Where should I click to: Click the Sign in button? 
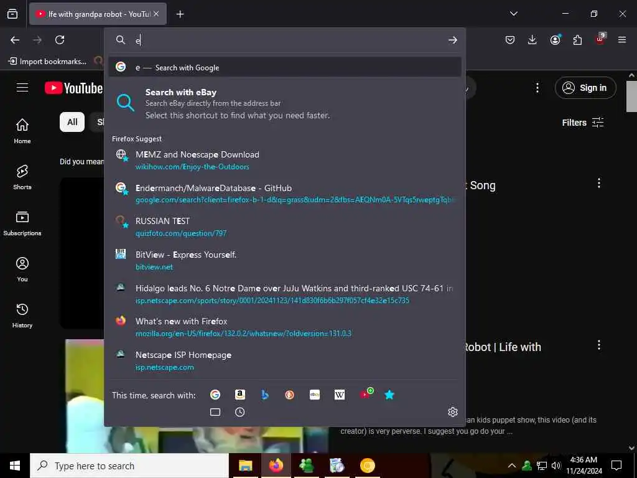pyautogui.click(x=585, y=88)
